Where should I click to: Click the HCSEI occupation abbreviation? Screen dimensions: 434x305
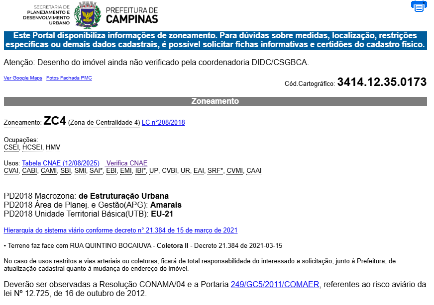32,148
